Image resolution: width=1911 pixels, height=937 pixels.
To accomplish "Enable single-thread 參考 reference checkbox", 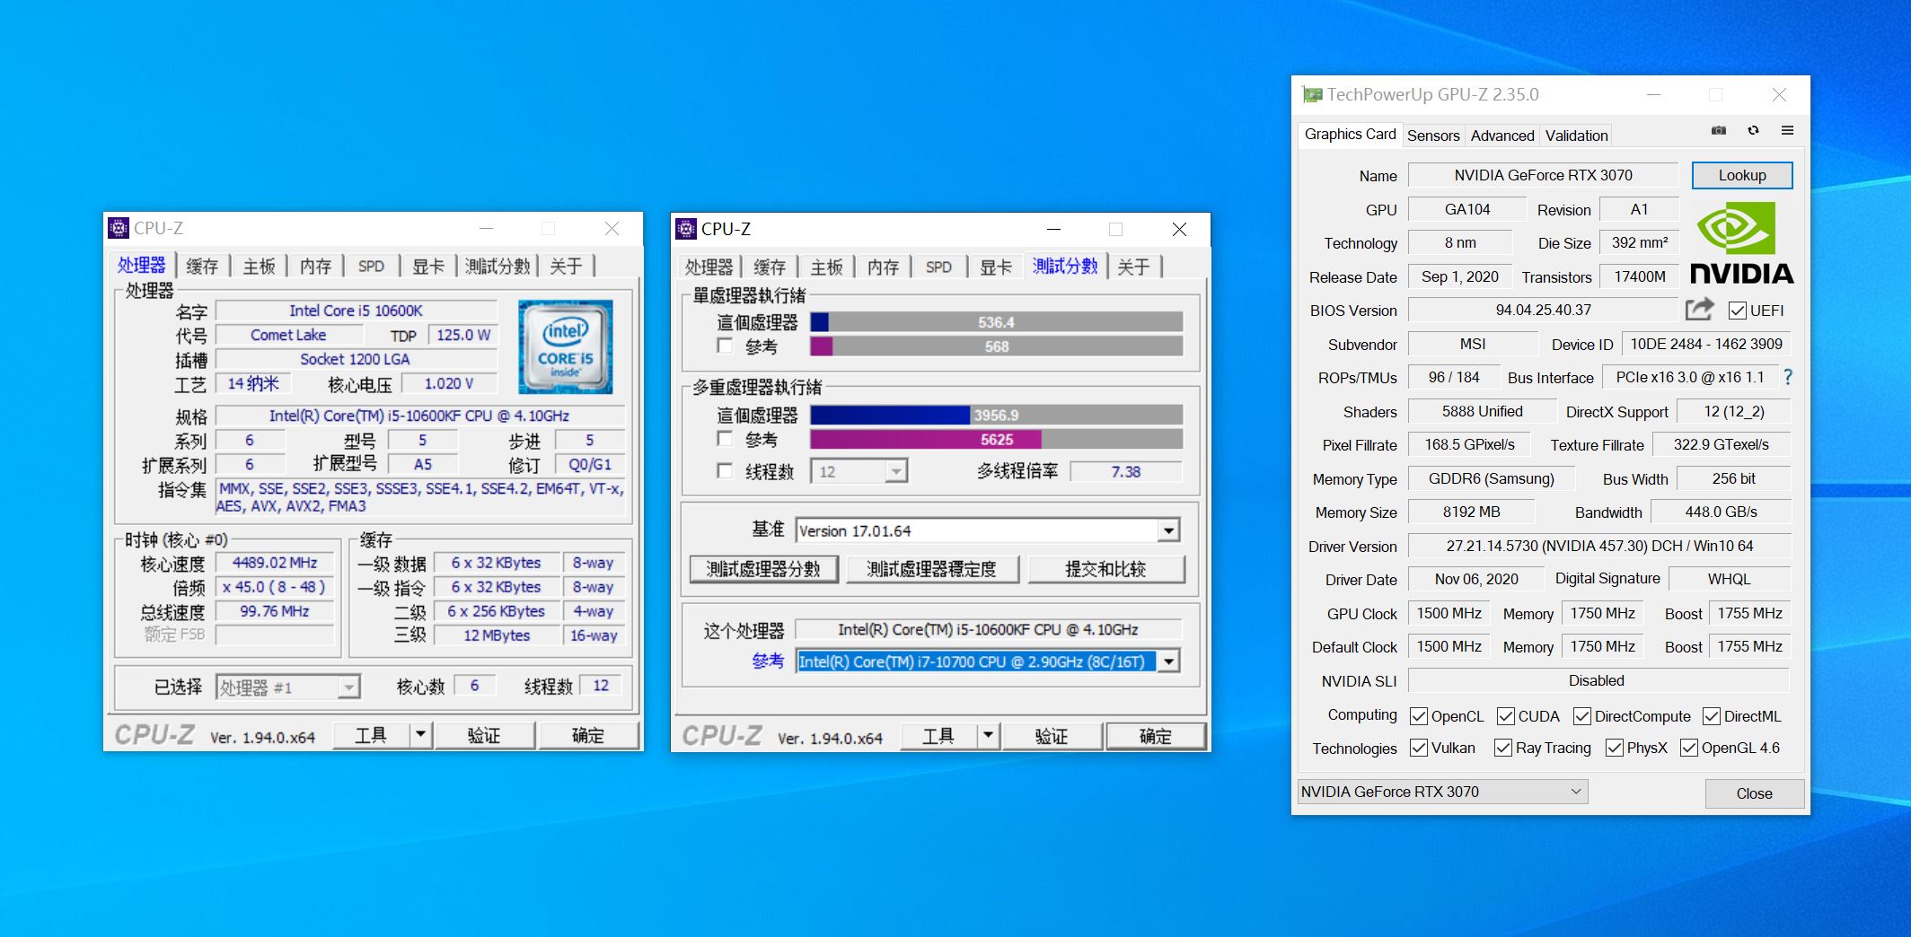I will coord(725,346).
